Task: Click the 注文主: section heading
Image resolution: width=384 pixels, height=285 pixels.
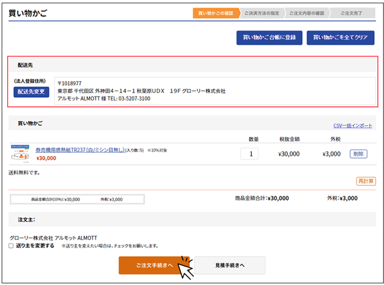Action: (x=26, y=220)
